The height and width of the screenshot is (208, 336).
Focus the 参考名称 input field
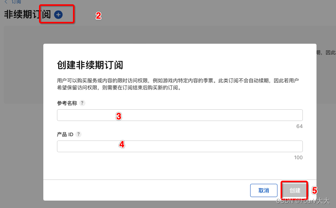[180, 115]
